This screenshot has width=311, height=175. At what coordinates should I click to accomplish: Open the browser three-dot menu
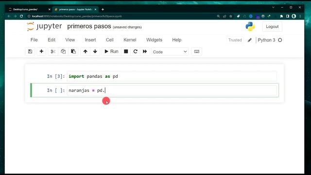coord(300,16)
